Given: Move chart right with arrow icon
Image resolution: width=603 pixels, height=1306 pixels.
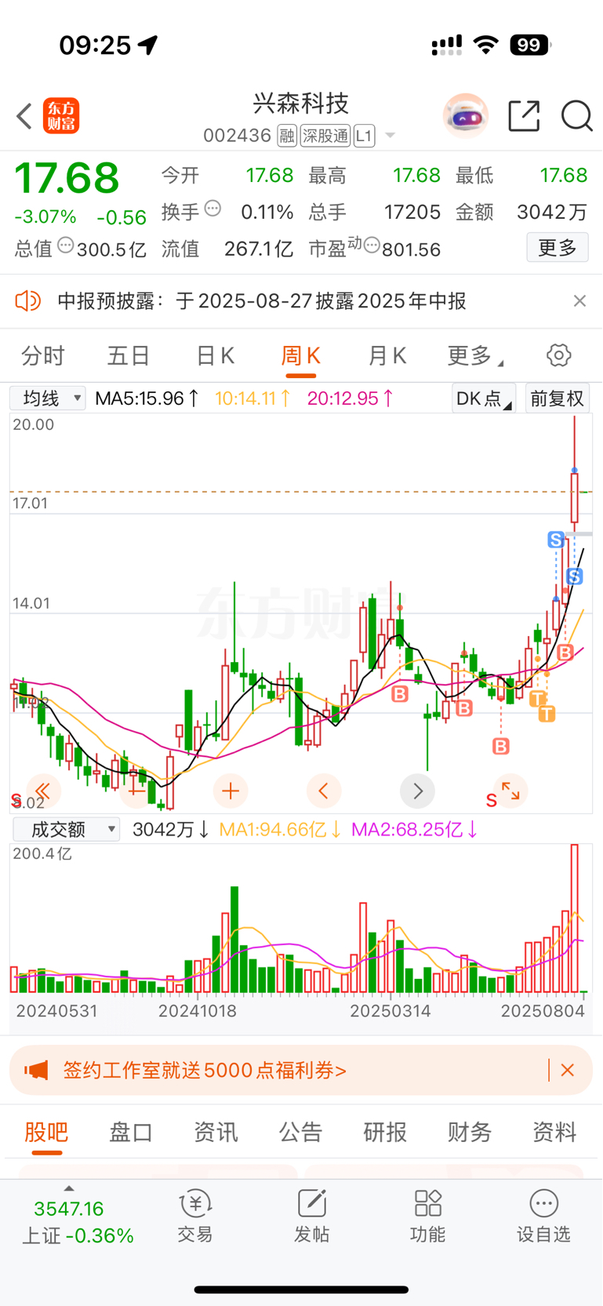Looking at the screenshot, I should [417, 791].
